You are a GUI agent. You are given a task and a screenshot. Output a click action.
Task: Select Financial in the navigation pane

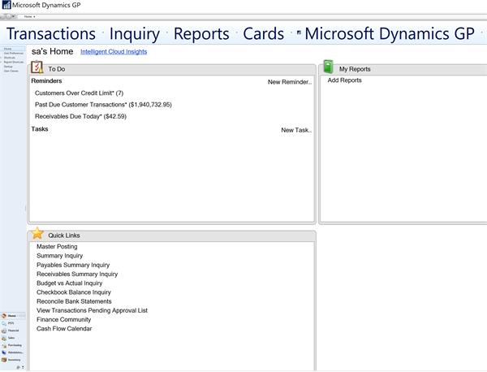point(13,331)
